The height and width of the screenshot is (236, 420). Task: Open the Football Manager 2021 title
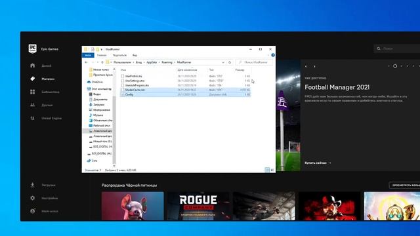tap(337, 87)
